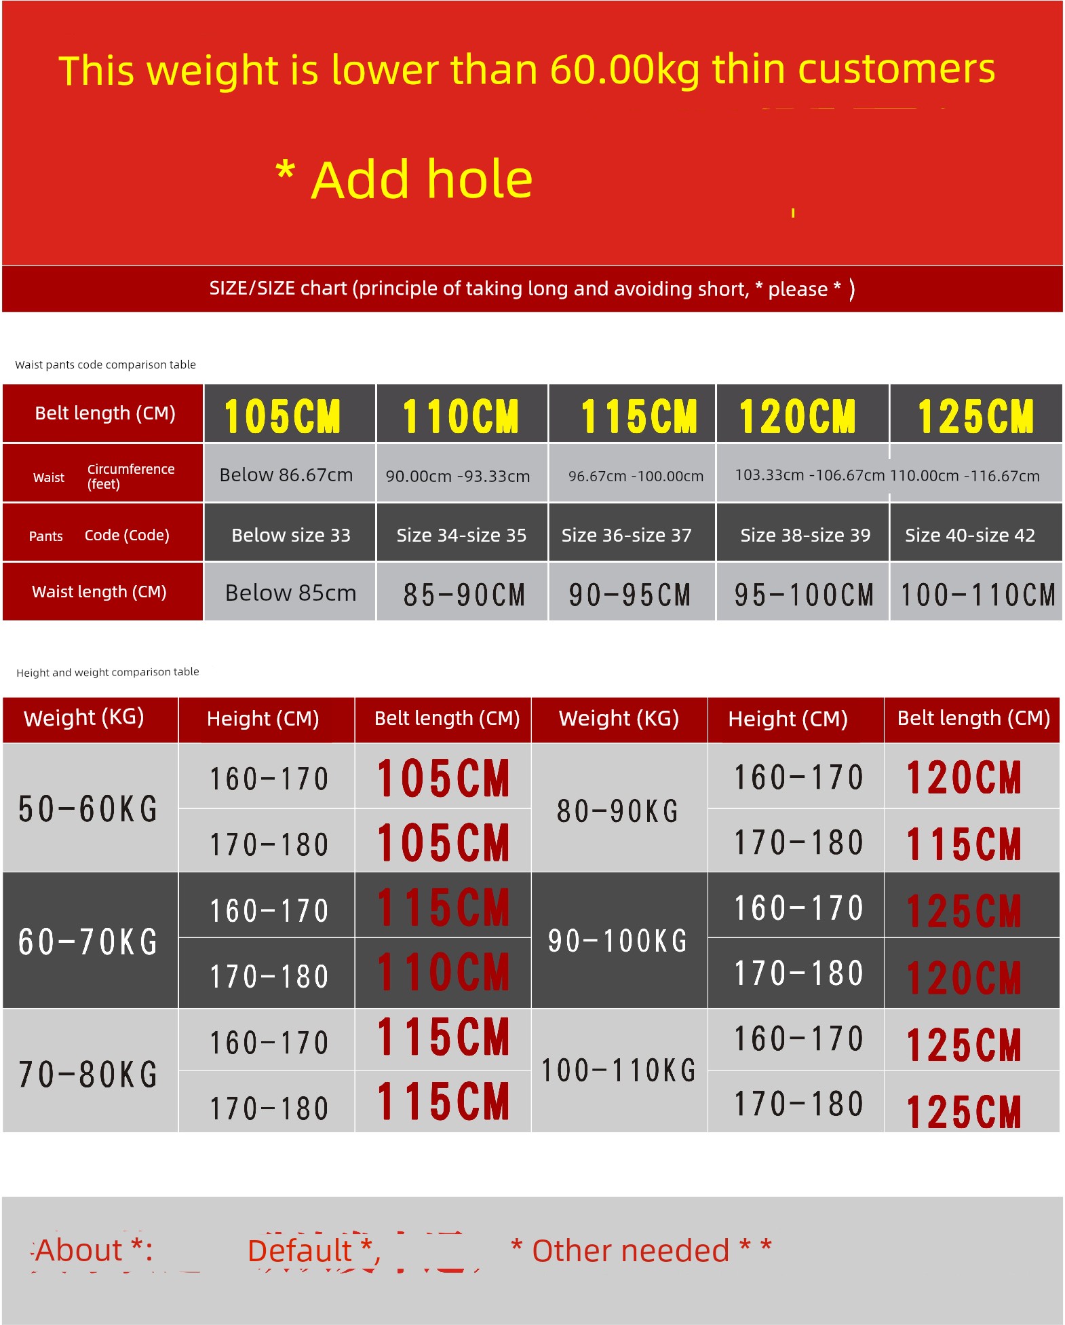Click the yellow 105CM belt length header
The width and height of the screenshot is (1065, 1325).
[x=282, y=415]
